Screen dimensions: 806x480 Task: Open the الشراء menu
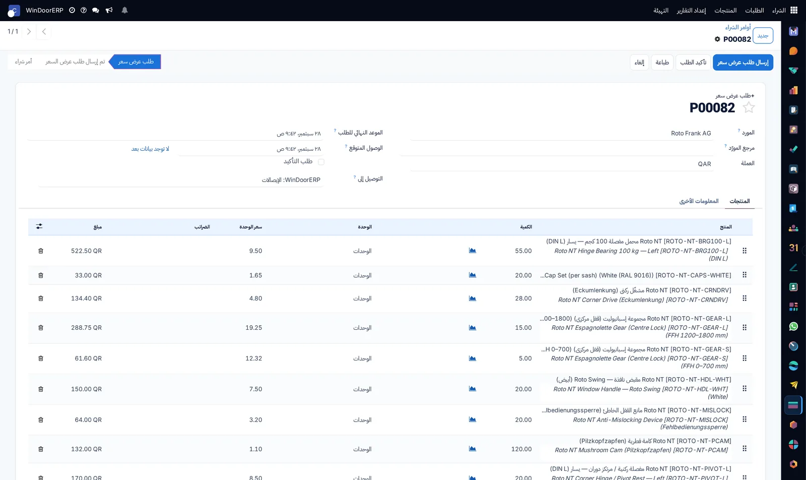[779, 10]
